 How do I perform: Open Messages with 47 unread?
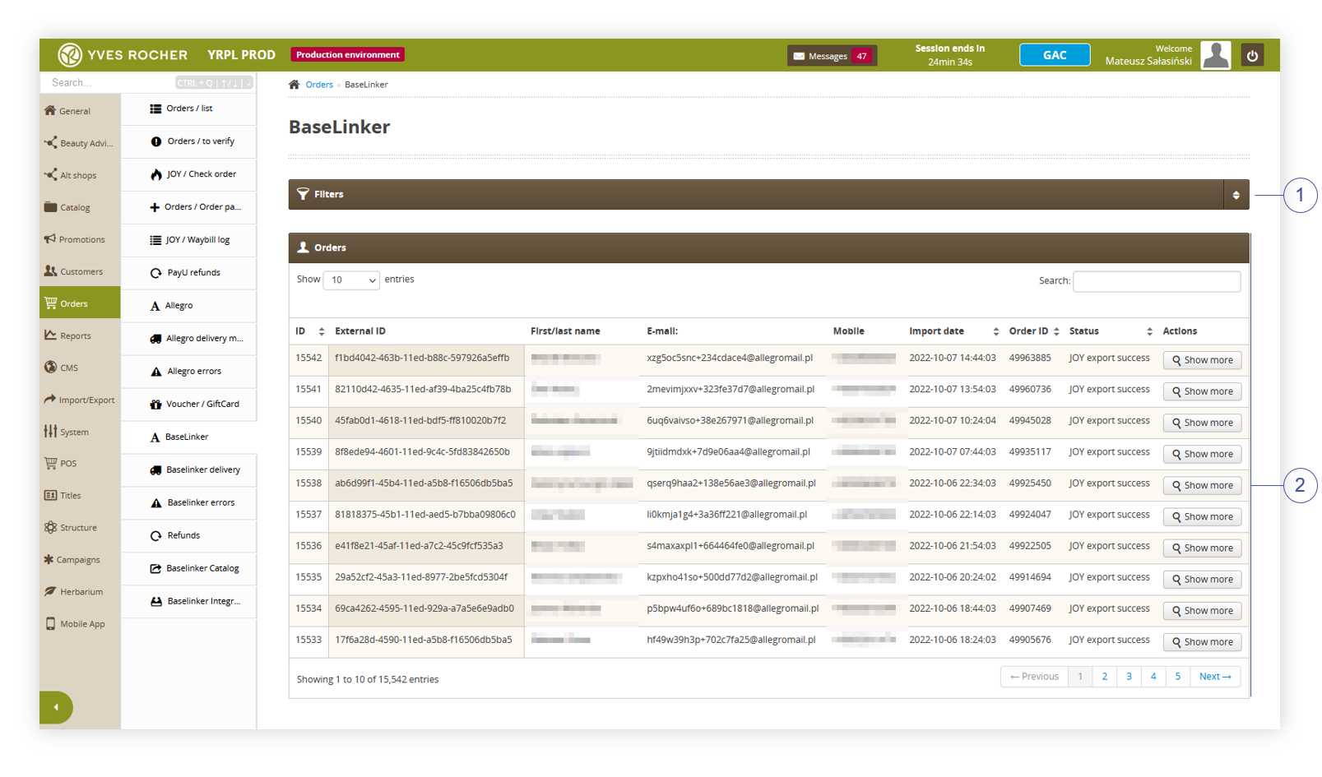coord(832,56)
